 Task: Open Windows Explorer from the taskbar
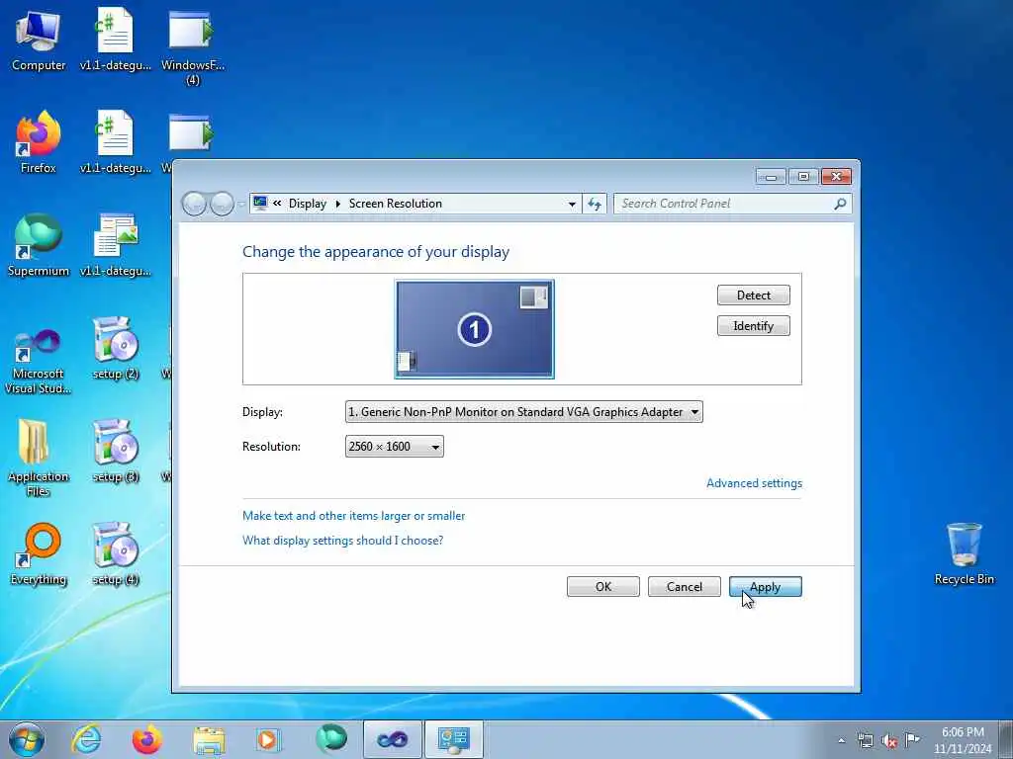pos(209,739)
